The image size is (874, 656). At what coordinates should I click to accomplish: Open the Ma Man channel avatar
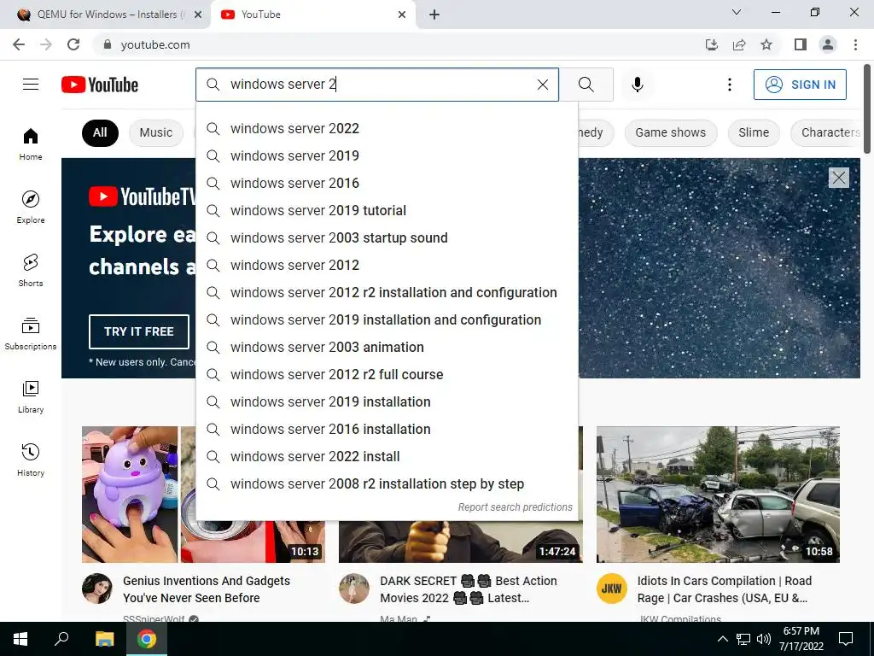click(354, 589)
